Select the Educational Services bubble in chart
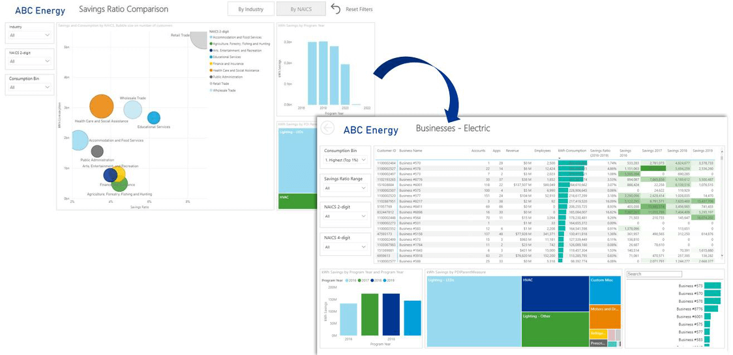The height and width of the screenshot is (355, 733). (153, 117)
